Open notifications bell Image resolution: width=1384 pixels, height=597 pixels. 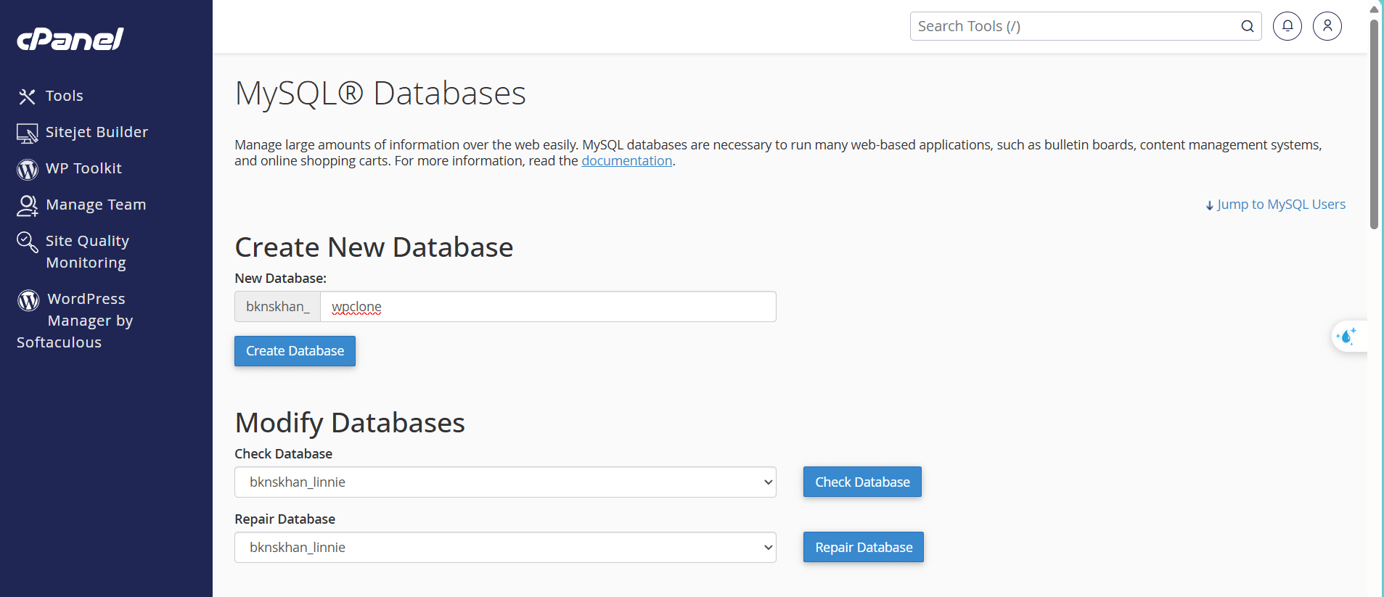(1287, 26)
